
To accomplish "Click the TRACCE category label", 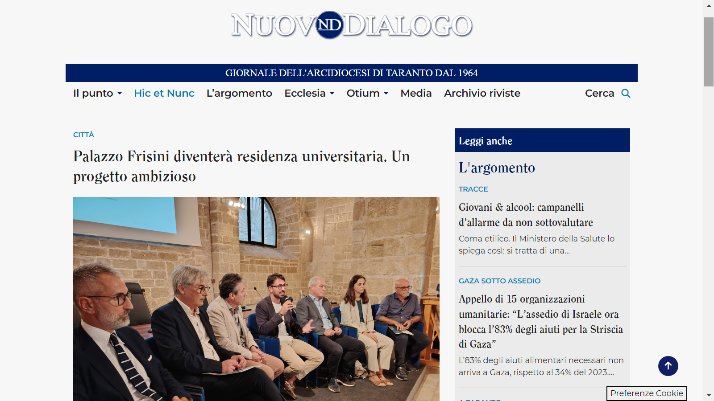I will (473, 189).
